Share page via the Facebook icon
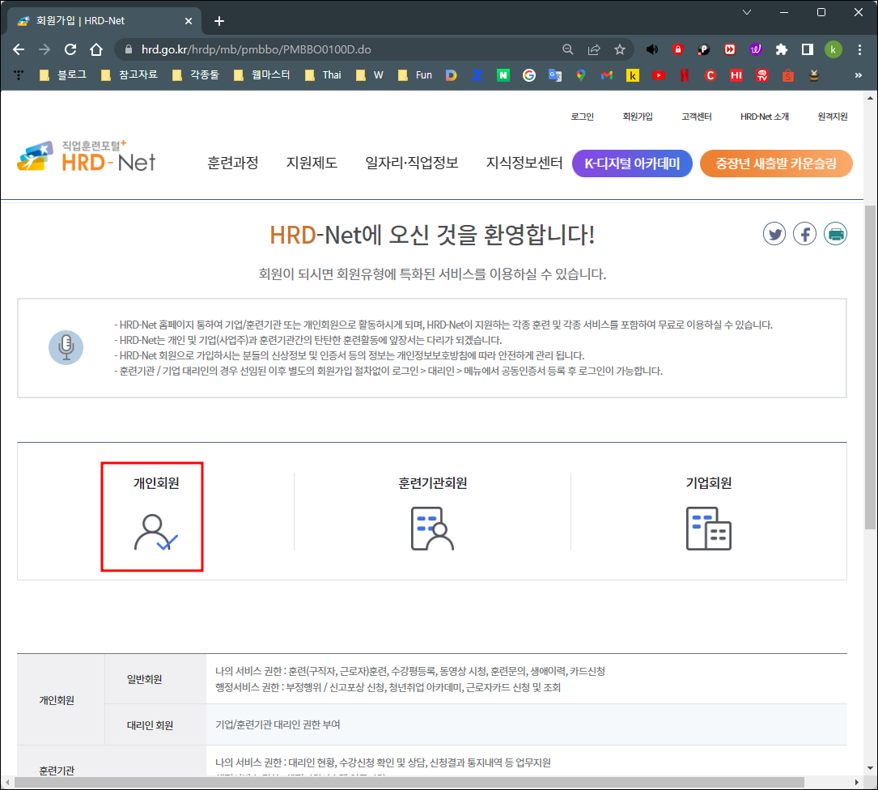This screenshot has height=790, width=878. pyautogui.click(x=804, y=233)
